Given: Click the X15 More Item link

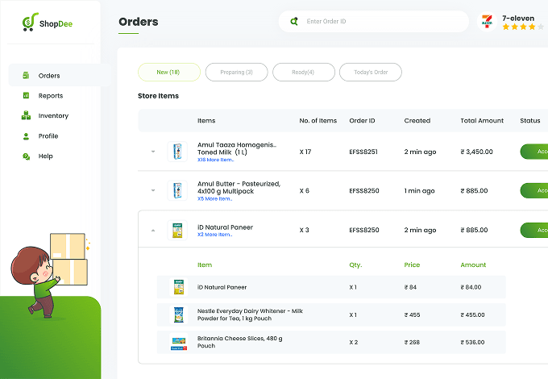Looking at the screenshot, I should pos(216,160).
